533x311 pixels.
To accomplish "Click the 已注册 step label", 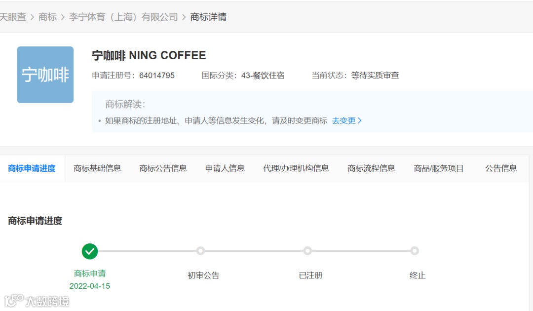I will 311,275.
